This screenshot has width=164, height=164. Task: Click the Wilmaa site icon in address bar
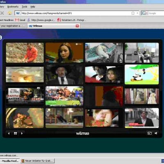click(18, 13)
